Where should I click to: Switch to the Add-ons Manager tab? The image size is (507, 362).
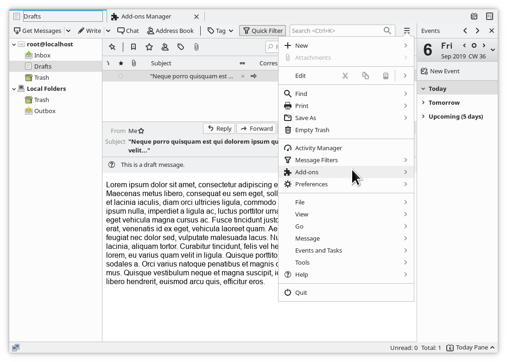coord(146,16)
